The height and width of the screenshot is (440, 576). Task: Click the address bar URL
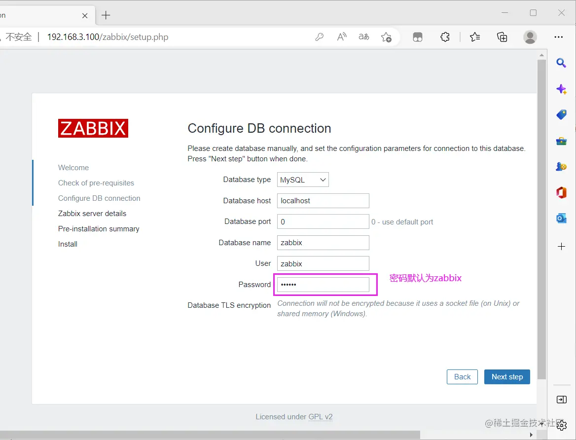108,37
